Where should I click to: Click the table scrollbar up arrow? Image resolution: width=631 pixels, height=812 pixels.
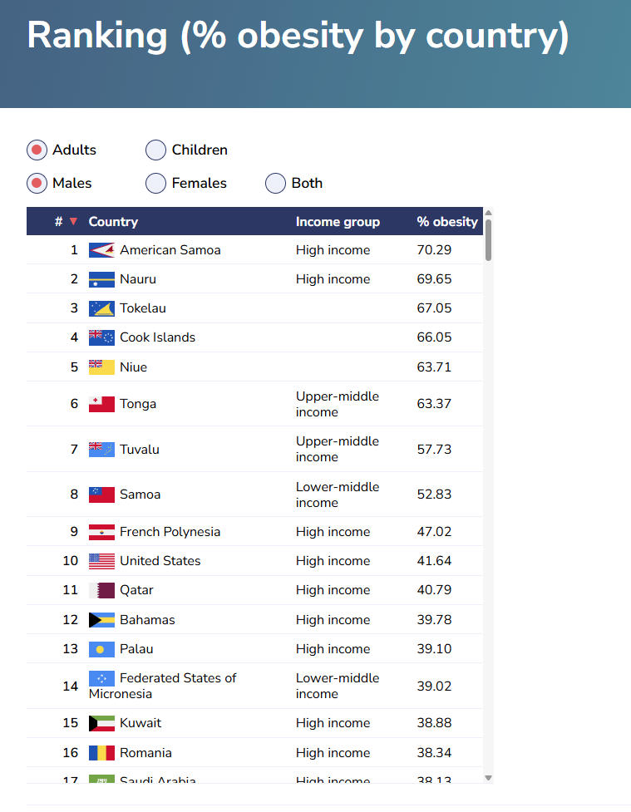(x=488, y=213)
